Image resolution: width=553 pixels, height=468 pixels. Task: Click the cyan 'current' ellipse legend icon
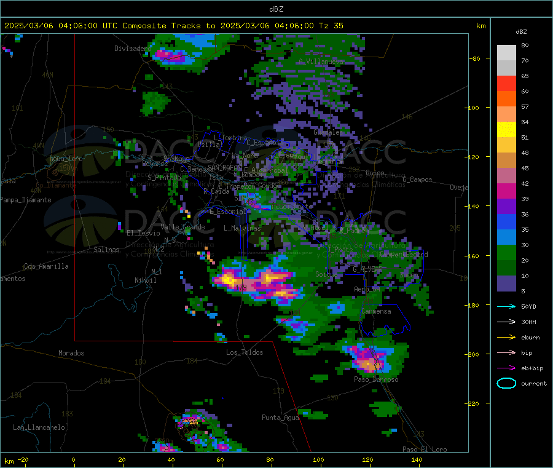click(x=506, y=383)
